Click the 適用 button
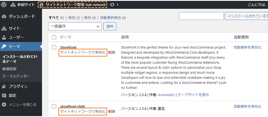 [x=110, y=26]
